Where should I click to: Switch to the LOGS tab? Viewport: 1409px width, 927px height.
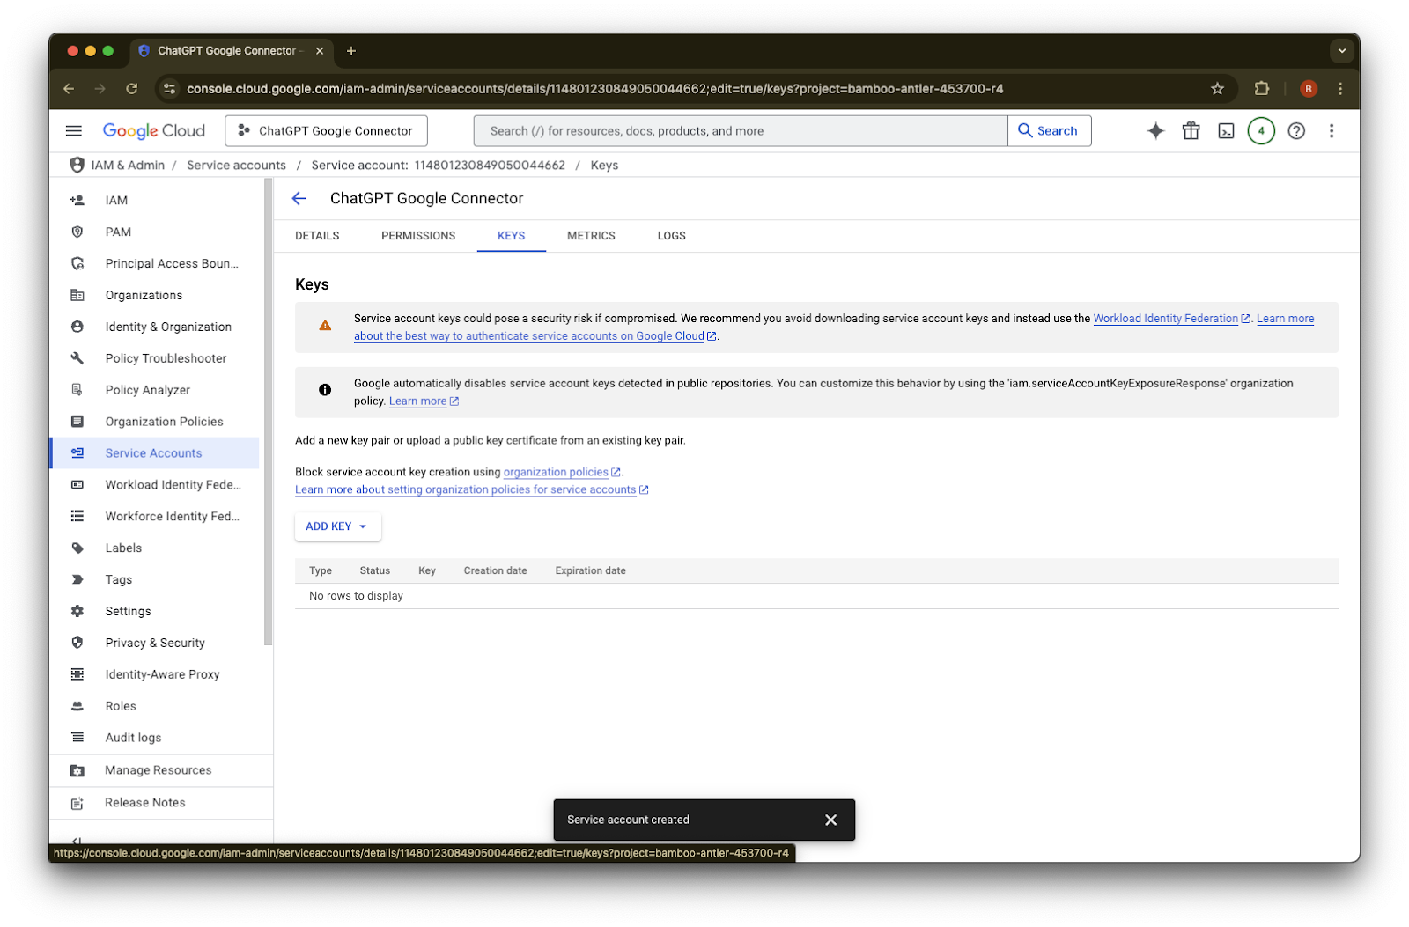click(x=671, y=236)
